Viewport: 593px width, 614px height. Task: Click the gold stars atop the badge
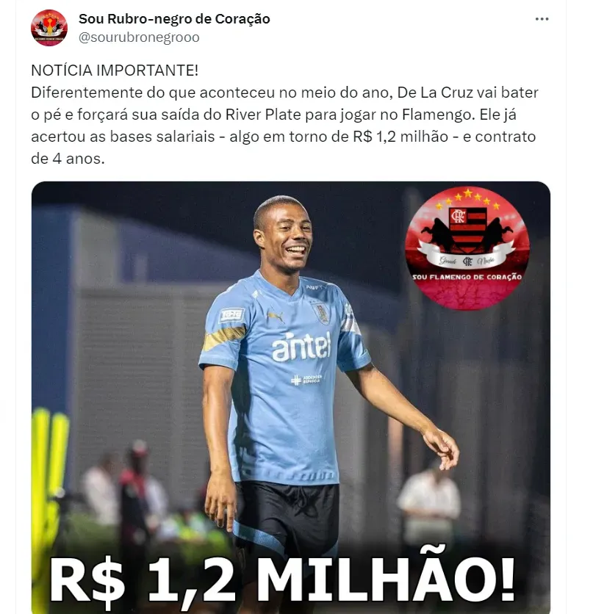point(467,198)
